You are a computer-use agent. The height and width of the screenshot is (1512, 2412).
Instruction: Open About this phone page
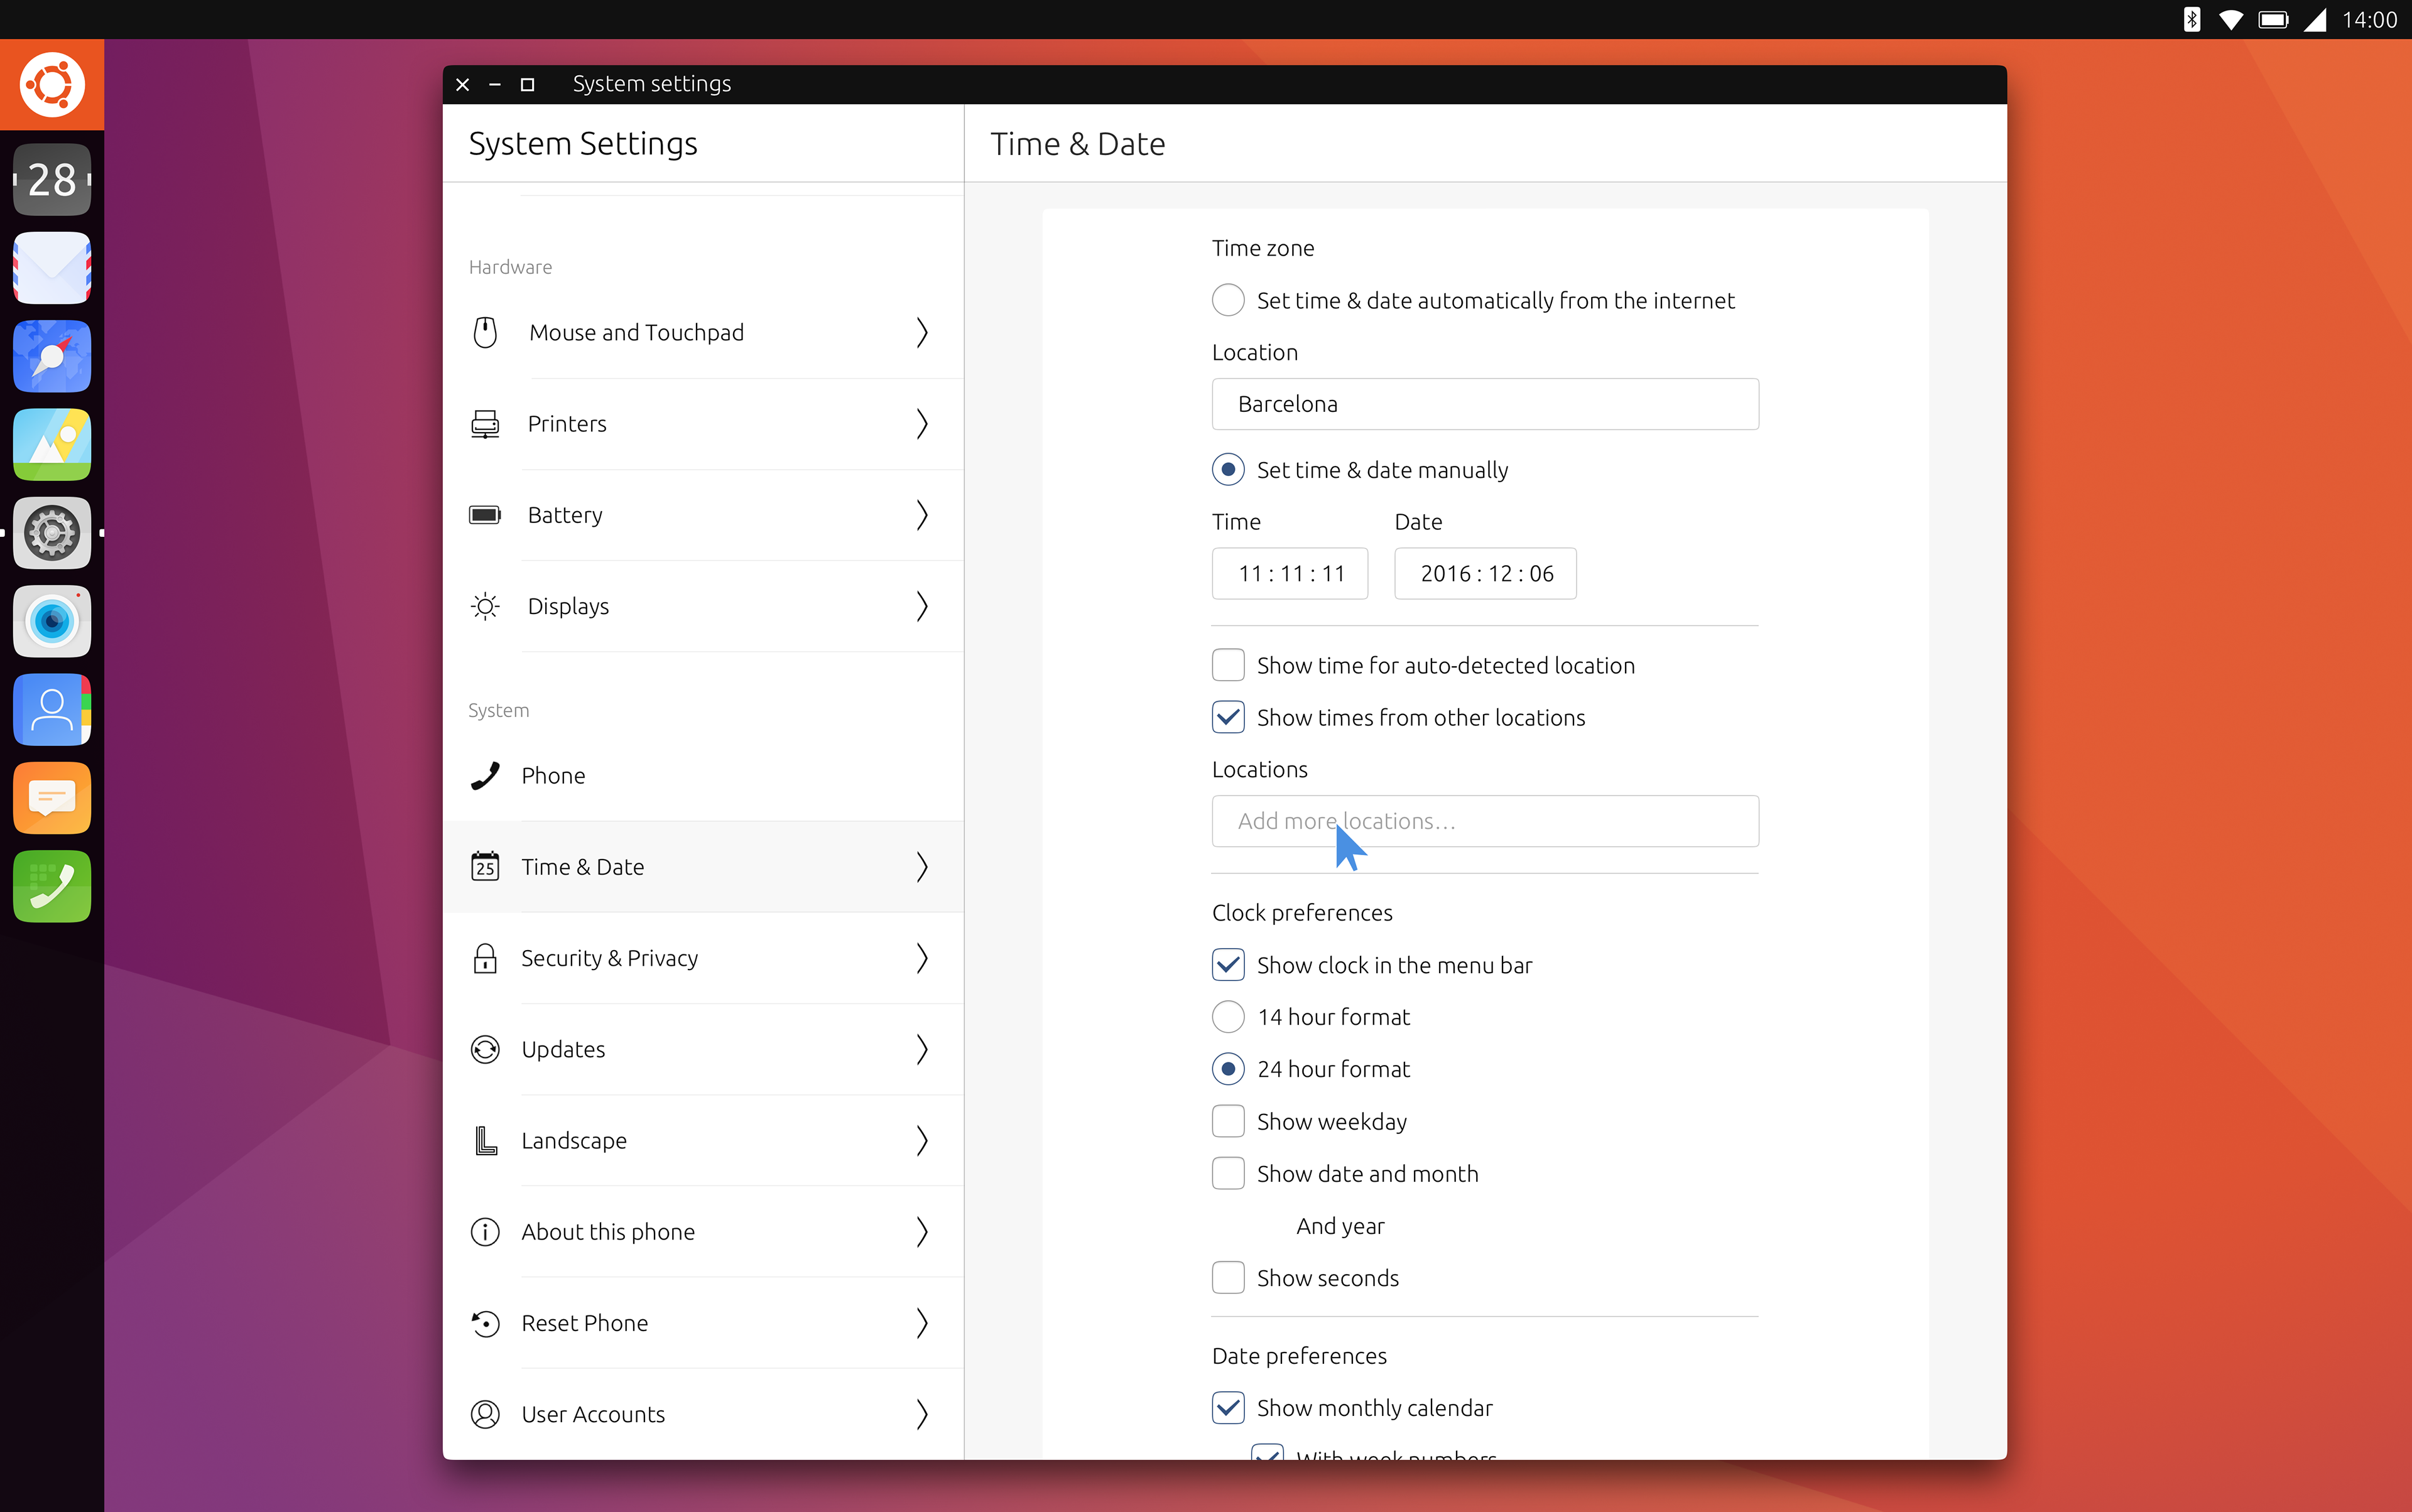(x=703, y=1232)
